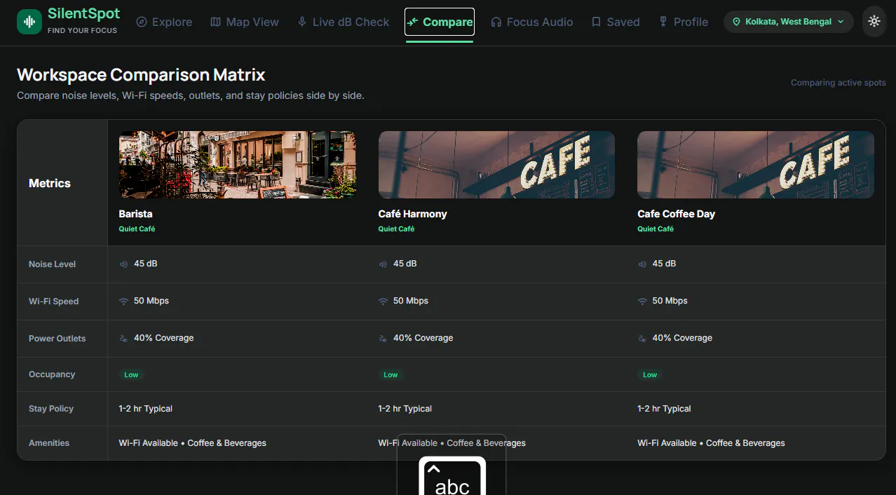Click the Power Outlets row label
Image resolution: width=896 pixels, height=495 pixels.
point(57,339)
